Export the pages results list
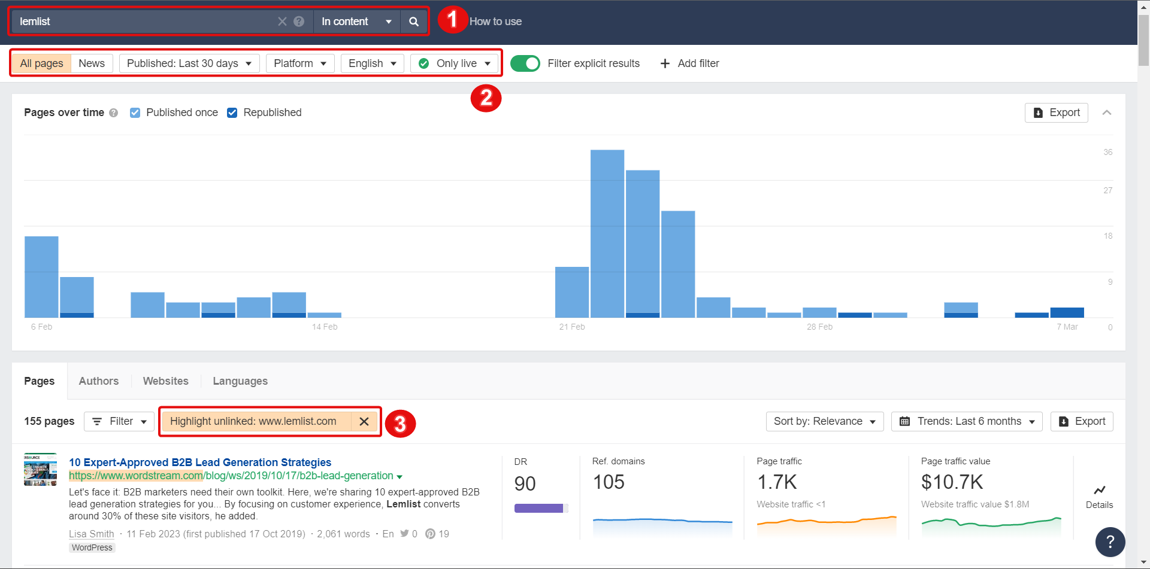This screenshot has height=569, width=1150. click(1082, 421)
